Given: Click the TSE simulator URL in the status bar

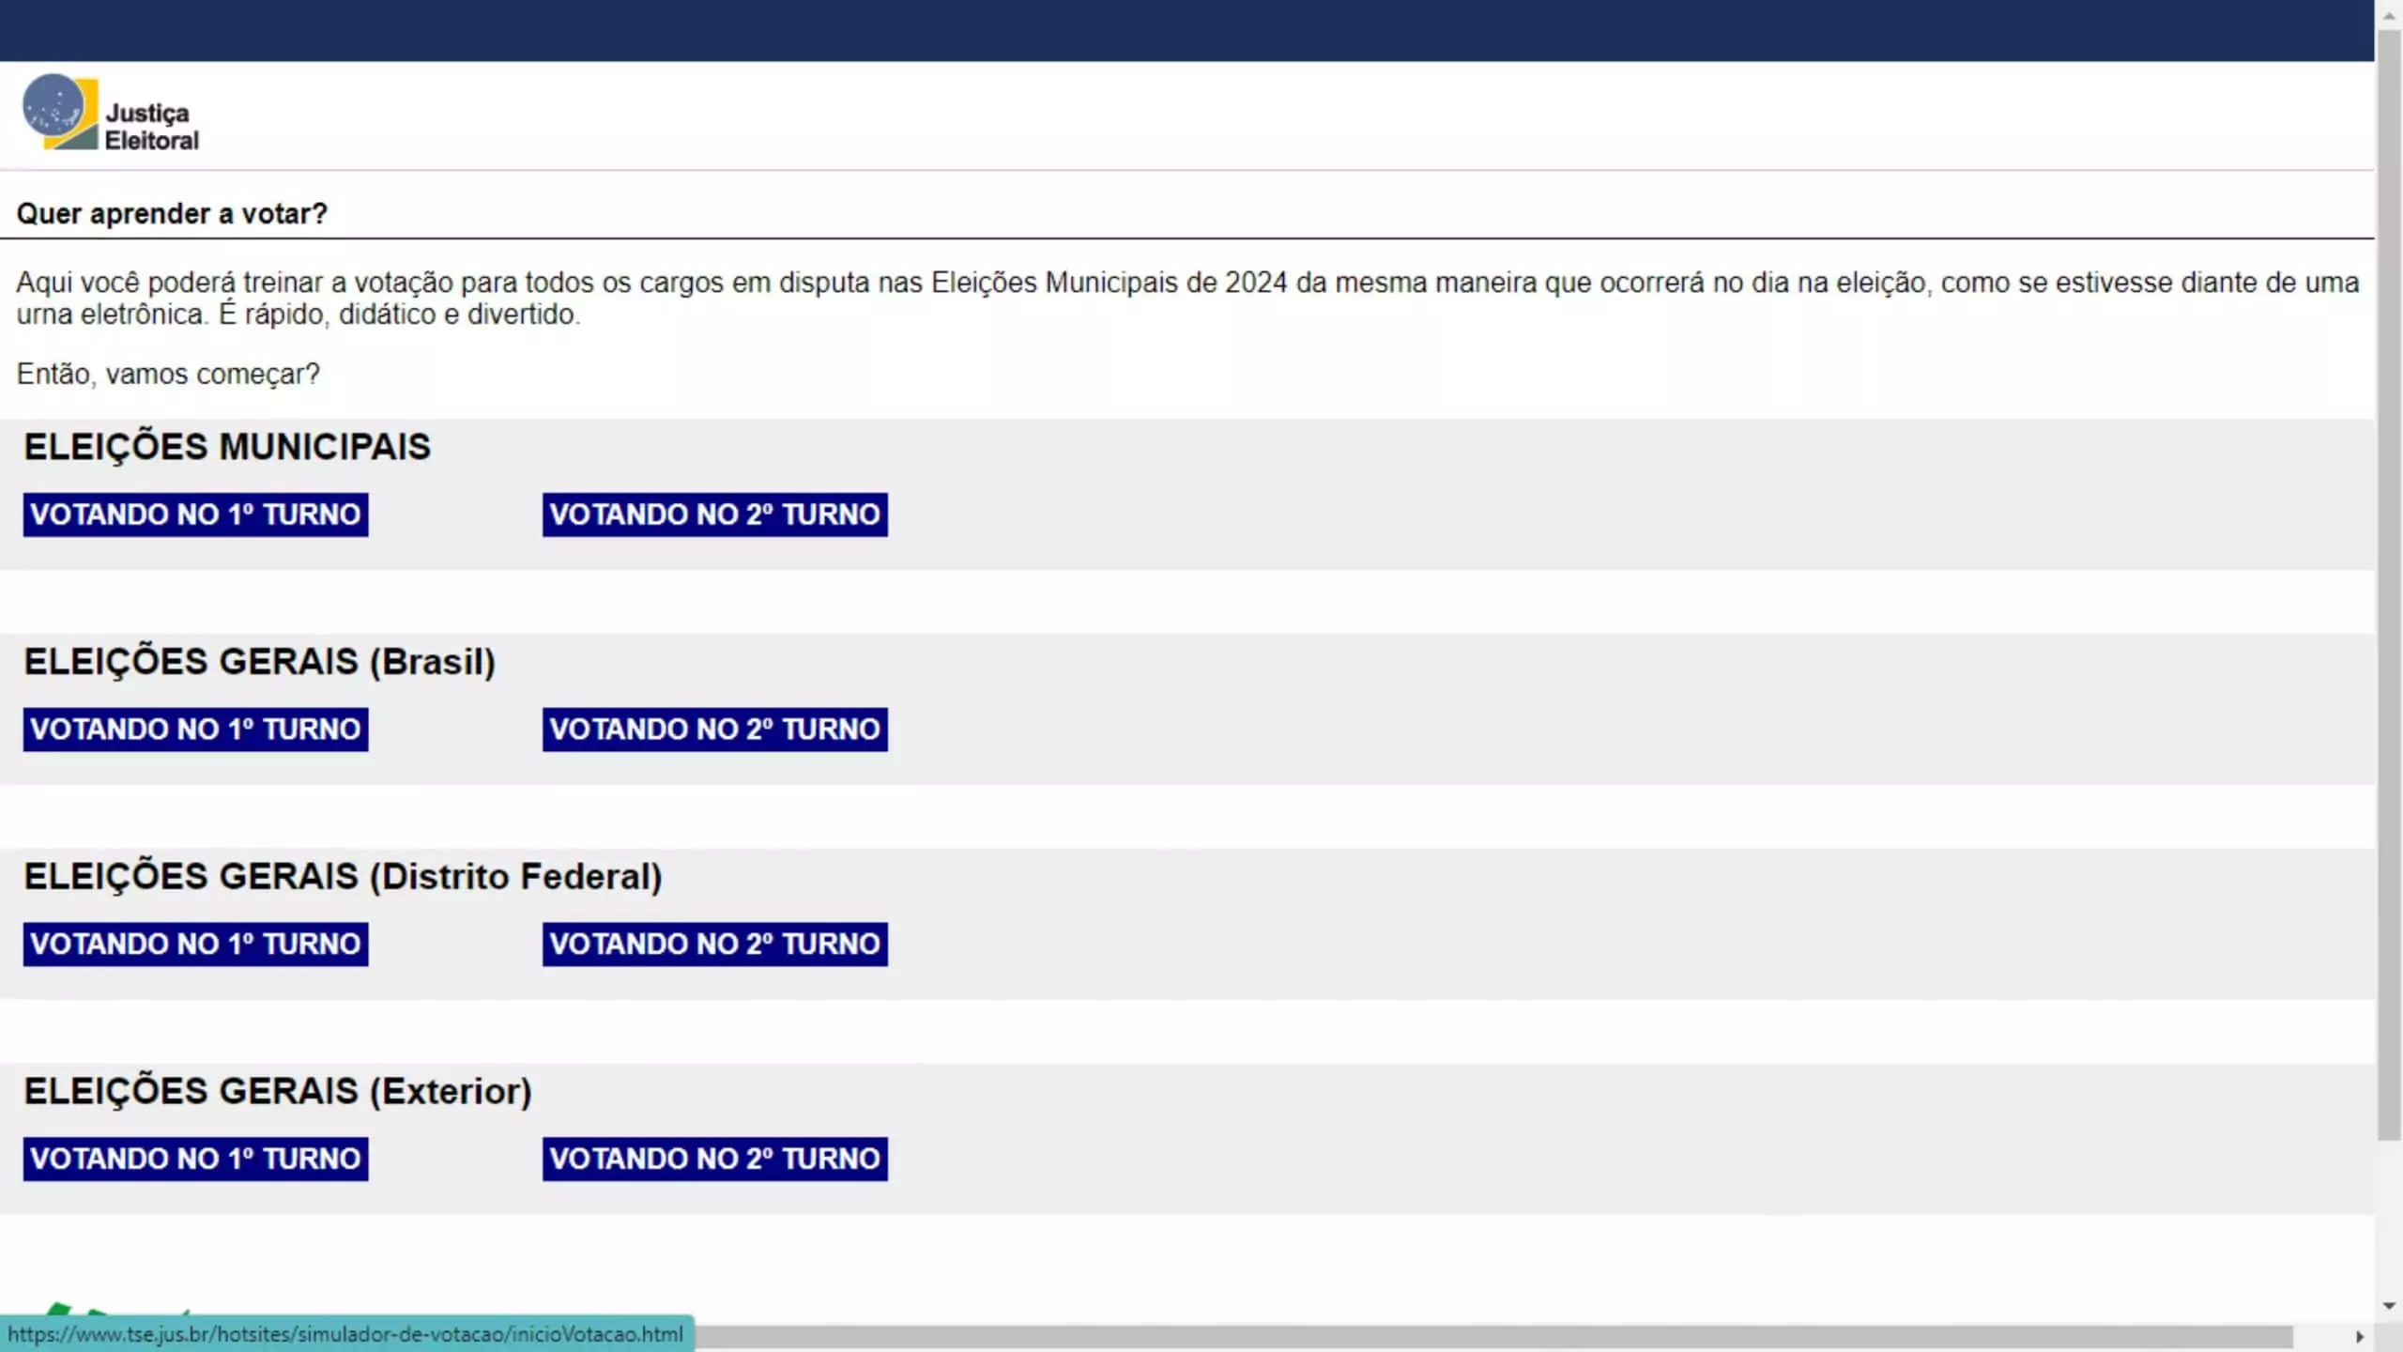Looking at the screenshot, I should click(344, 1334).
